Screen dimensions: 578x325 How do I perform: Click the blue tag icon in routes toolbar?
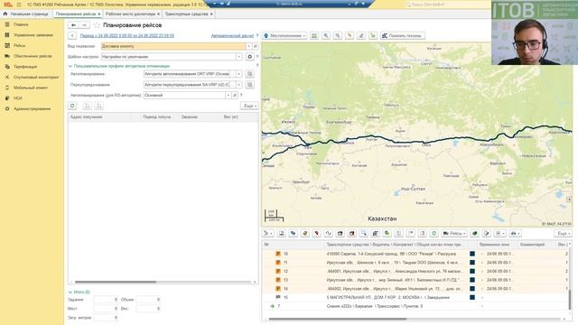[x=293, y=233]
